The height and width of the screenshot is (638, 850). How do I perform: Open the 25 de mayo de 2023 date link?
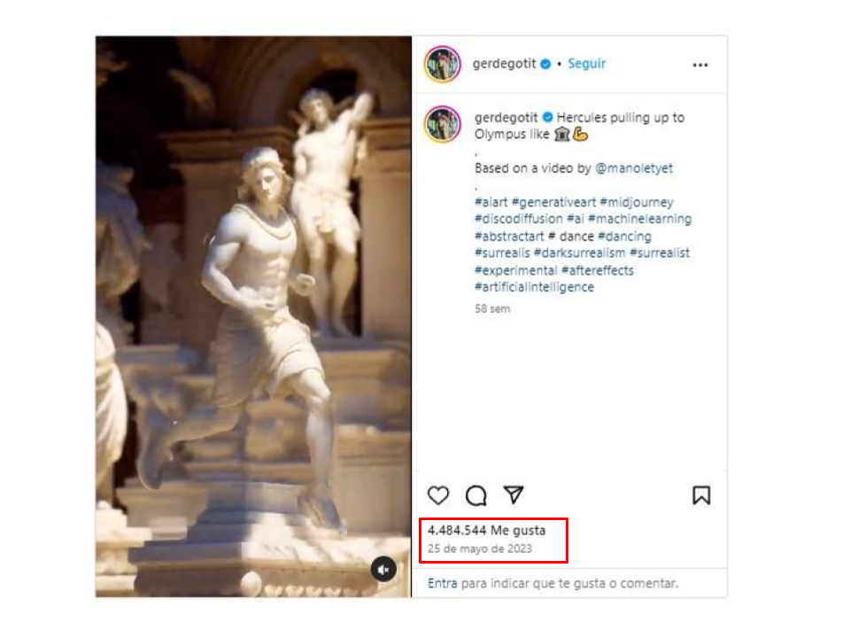(480, 549)
